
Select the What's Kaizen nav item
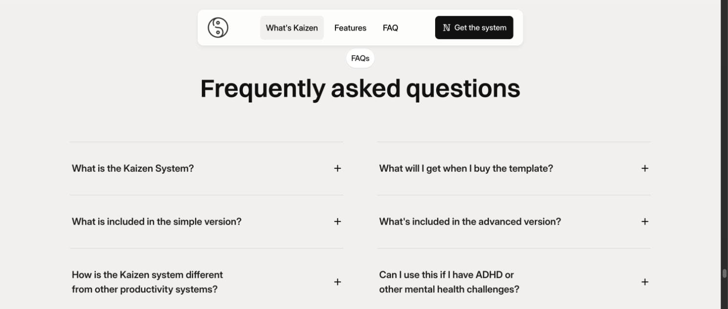point(292,28)
